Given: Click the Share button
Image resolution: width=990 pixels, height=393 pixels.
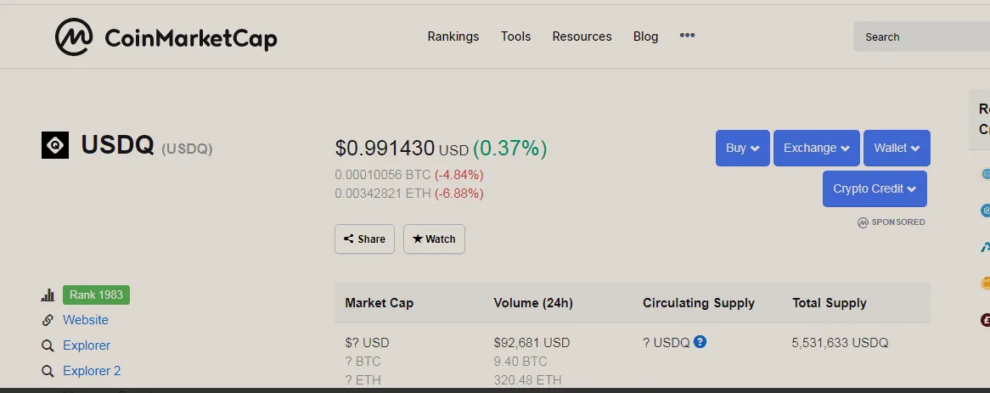Looking at the screenshot, I should click(x=364, y=239).
